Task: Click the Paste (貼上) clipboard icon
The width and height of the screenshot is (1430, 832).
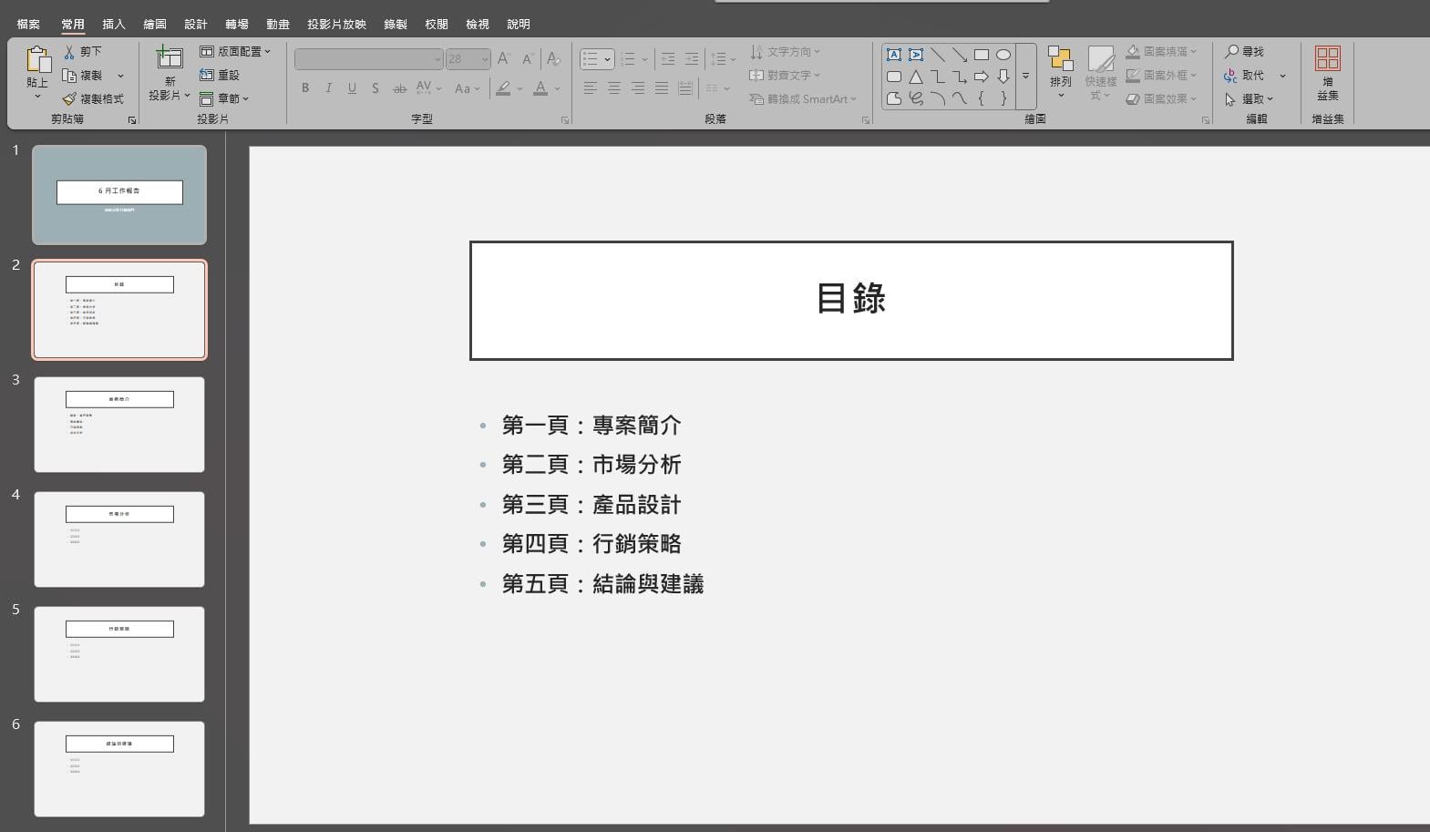Action: pyautogui.click(x=37, y=60)
